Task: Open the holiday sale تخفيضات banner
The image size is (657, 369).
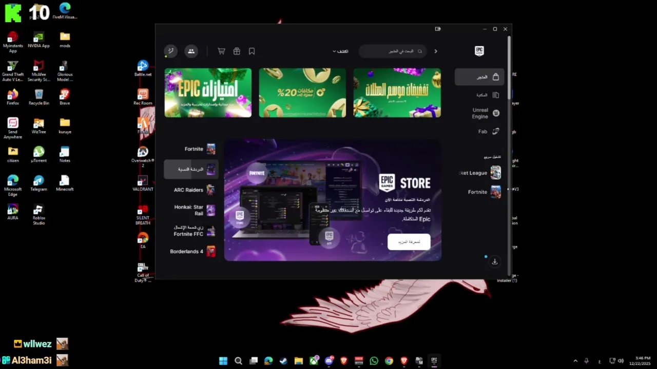Action: click(x=397, y=93)
